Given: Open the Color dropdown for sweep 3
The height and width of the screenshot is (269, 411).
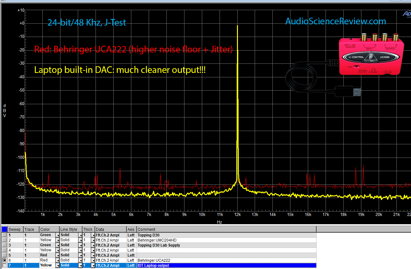Looking at the screenshot, I should click(x=58, y=245).
